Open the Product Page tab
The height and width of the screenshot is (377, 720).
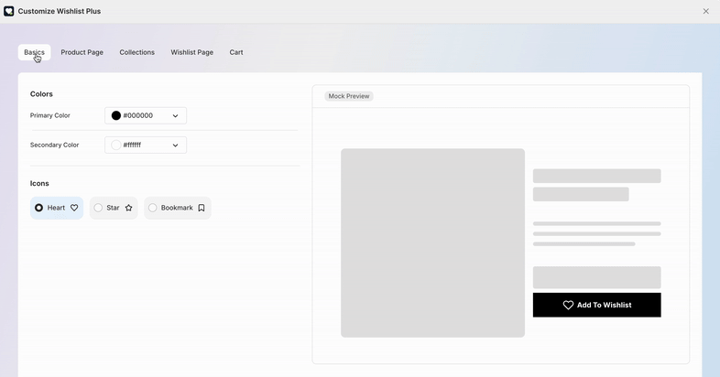pyautogui.click(x=82, y=52)
